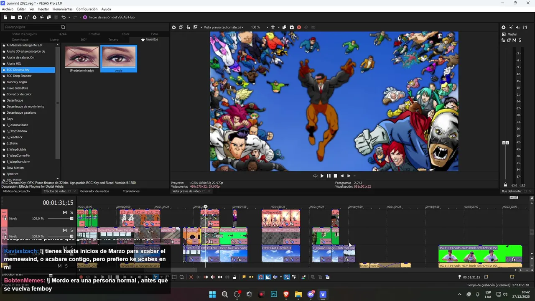
Task: Click the plugin search magnifier icon
Action: [63, 27]
